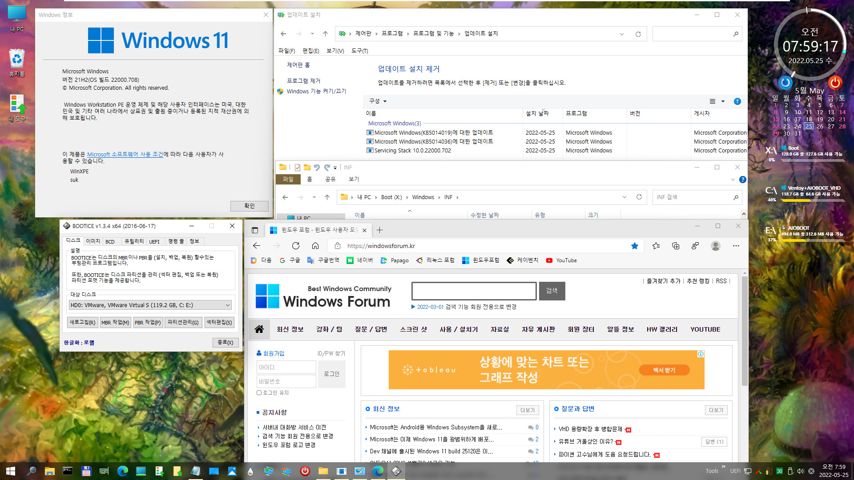Click the E:\ AIOBOOT usage bar in widget

coord(813,240)
